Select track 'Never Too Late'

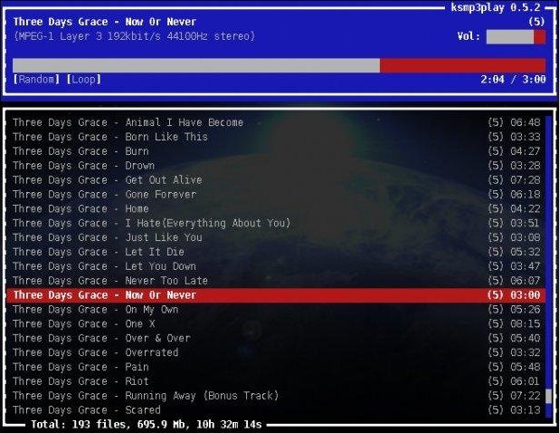coord(276,281)
